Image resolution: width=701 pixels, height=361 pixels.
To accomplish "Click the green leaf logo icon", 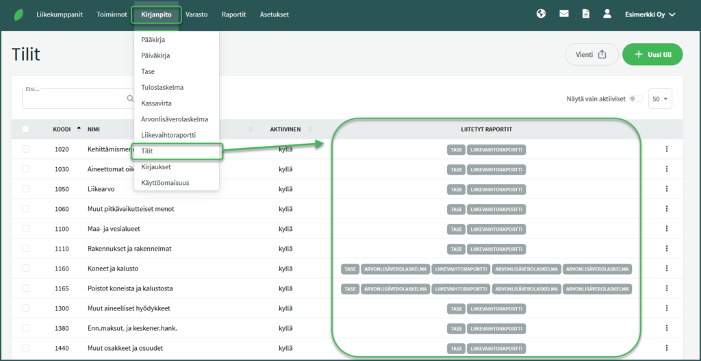I will click(x=18, y=14).
